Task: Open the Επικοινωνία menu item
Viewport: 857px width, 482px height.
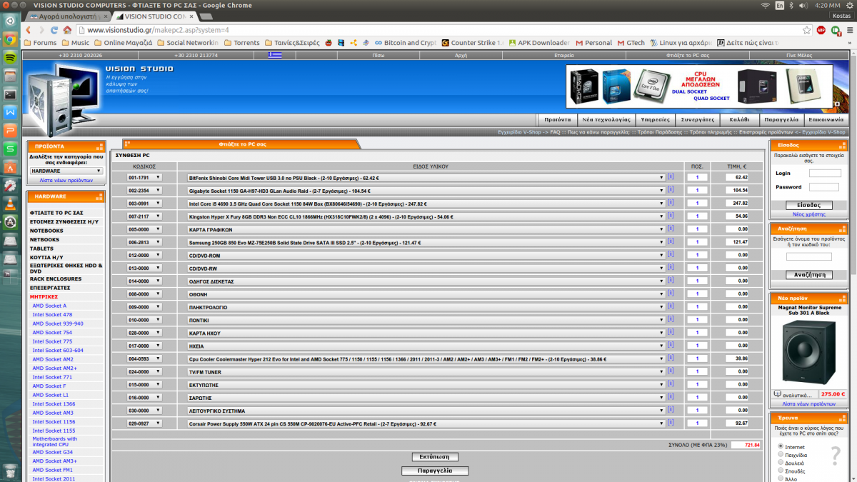Action: [826, 120]
